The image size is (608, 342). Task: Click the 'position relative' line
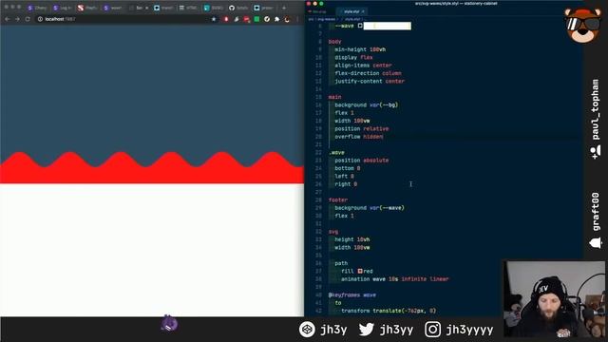(362, 129)
